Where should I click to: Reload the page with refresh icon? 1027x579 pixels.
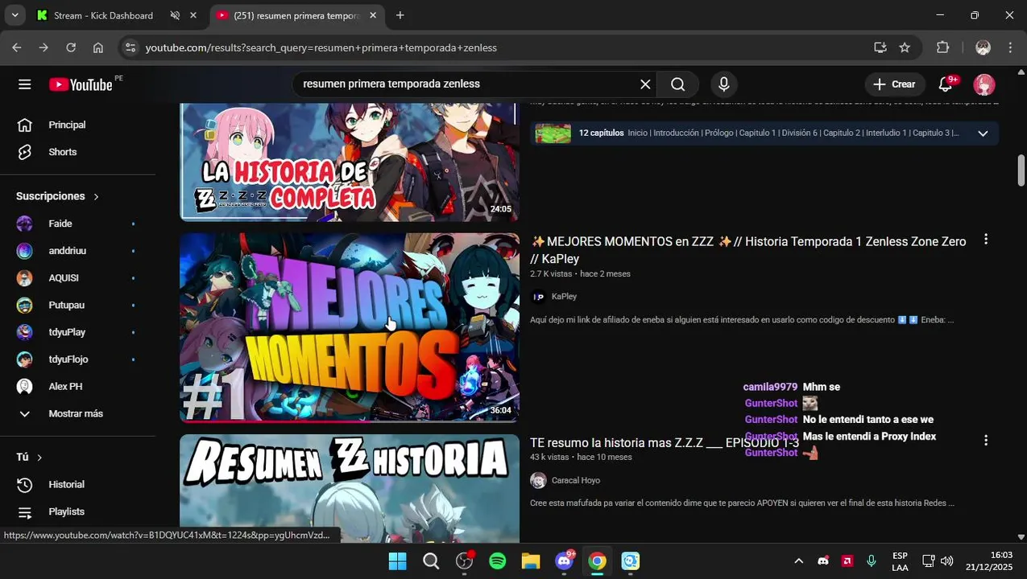(x=71, y=47)
